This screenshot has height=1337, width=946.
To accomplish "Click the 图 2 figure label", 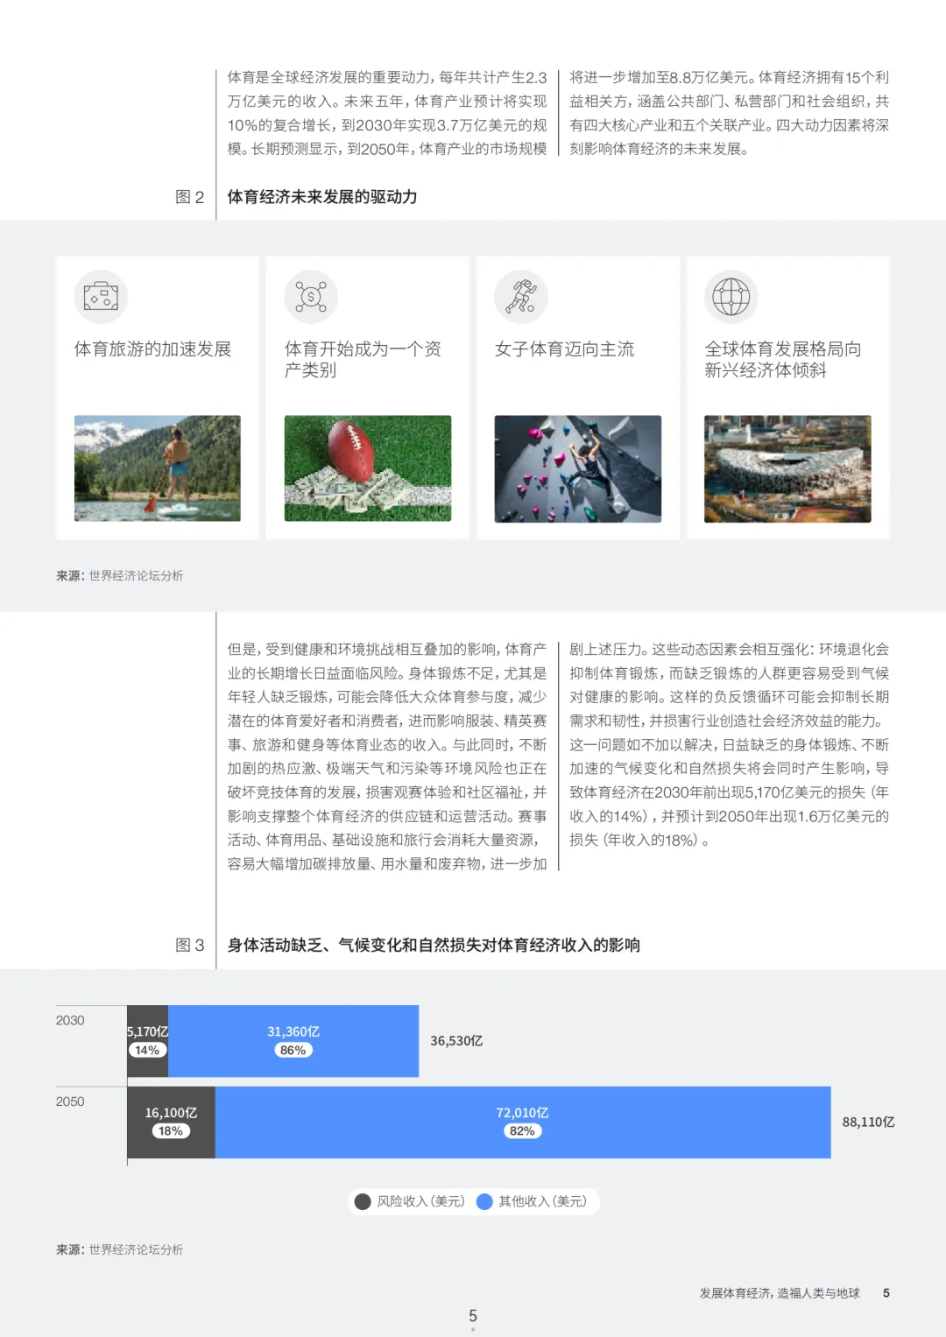I will point(190,197).
